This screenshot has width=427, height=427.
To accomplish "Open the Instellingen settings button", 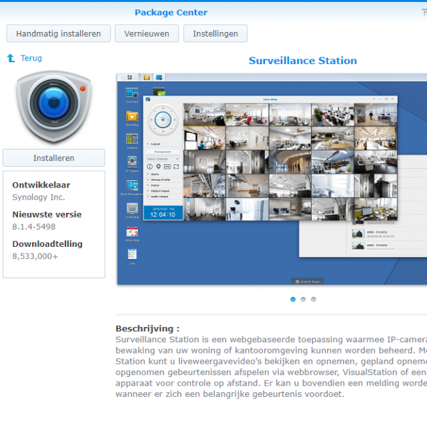I will 216,33.
